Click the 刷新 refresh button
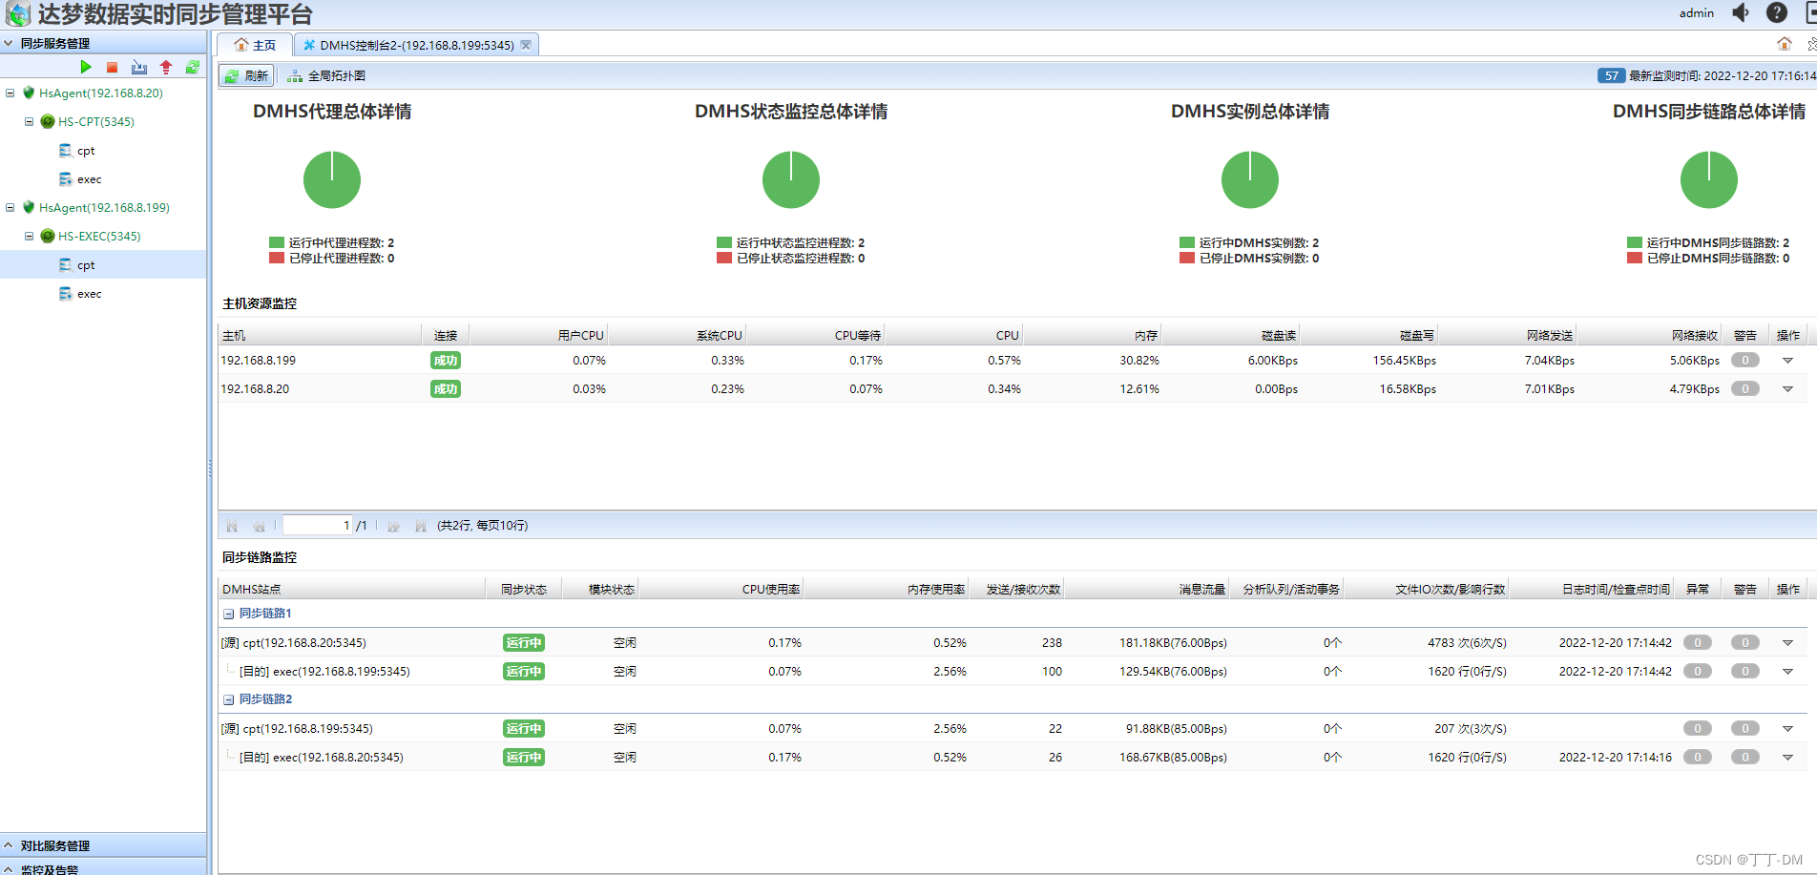This screenshot has width=1817, height=875. tap(245, 74)
